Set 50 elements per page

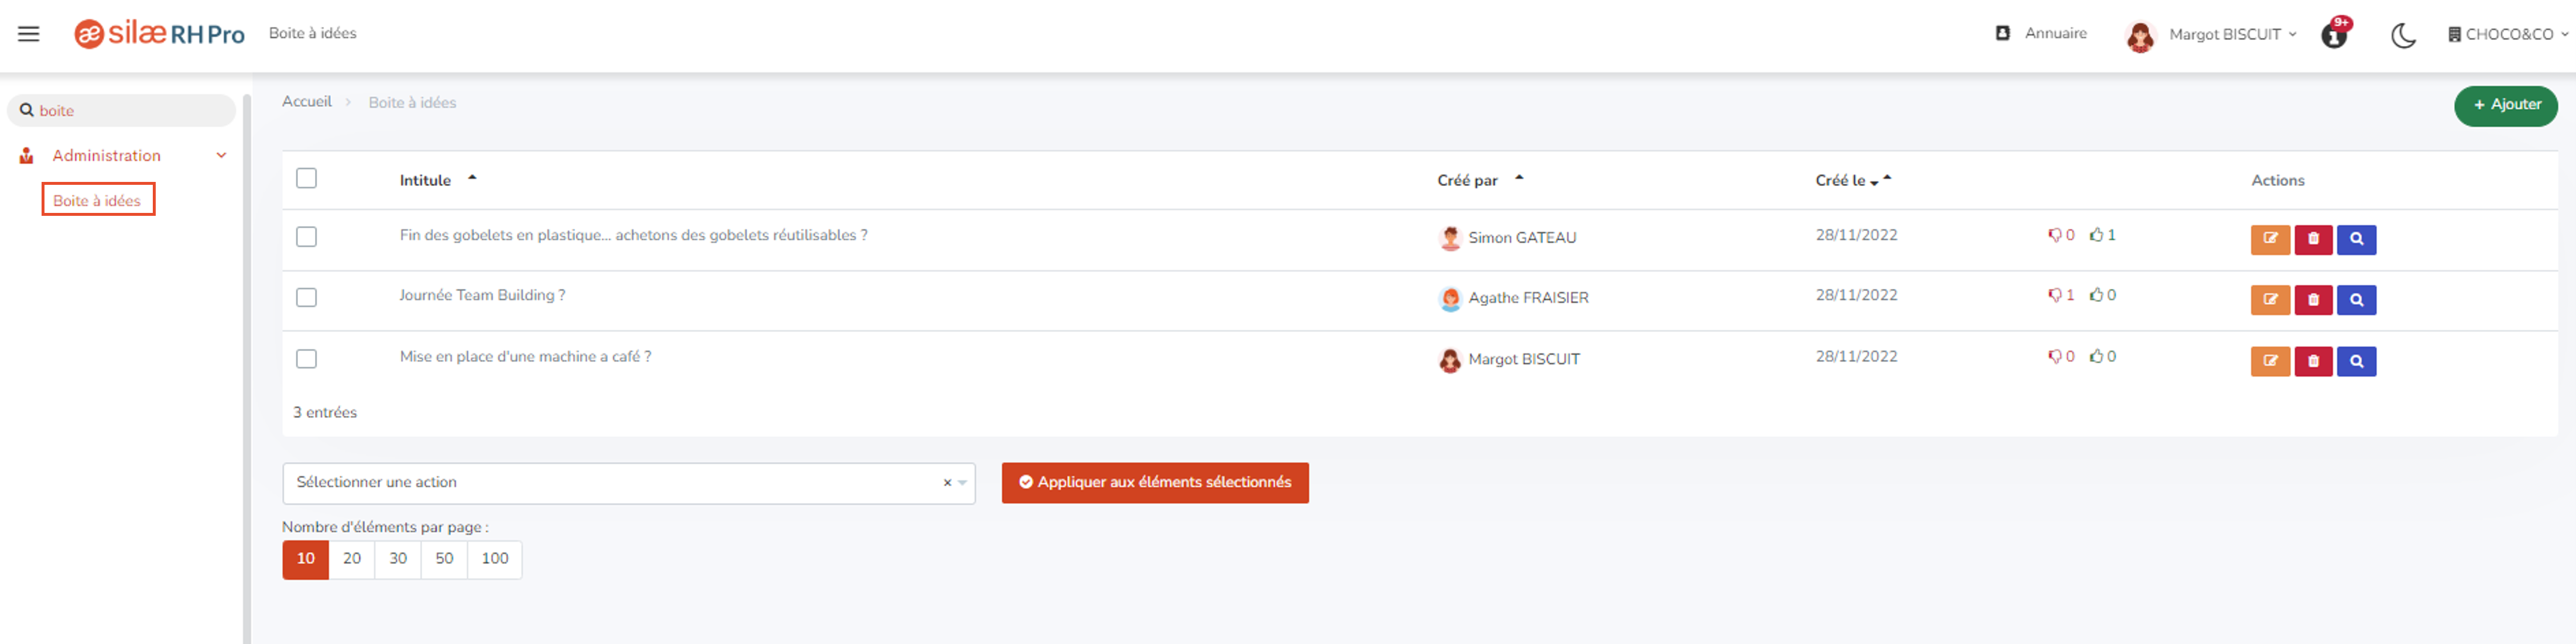444,559
